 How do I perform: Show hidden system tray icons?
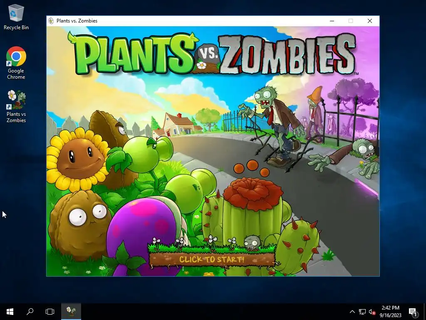coord(352,312)
